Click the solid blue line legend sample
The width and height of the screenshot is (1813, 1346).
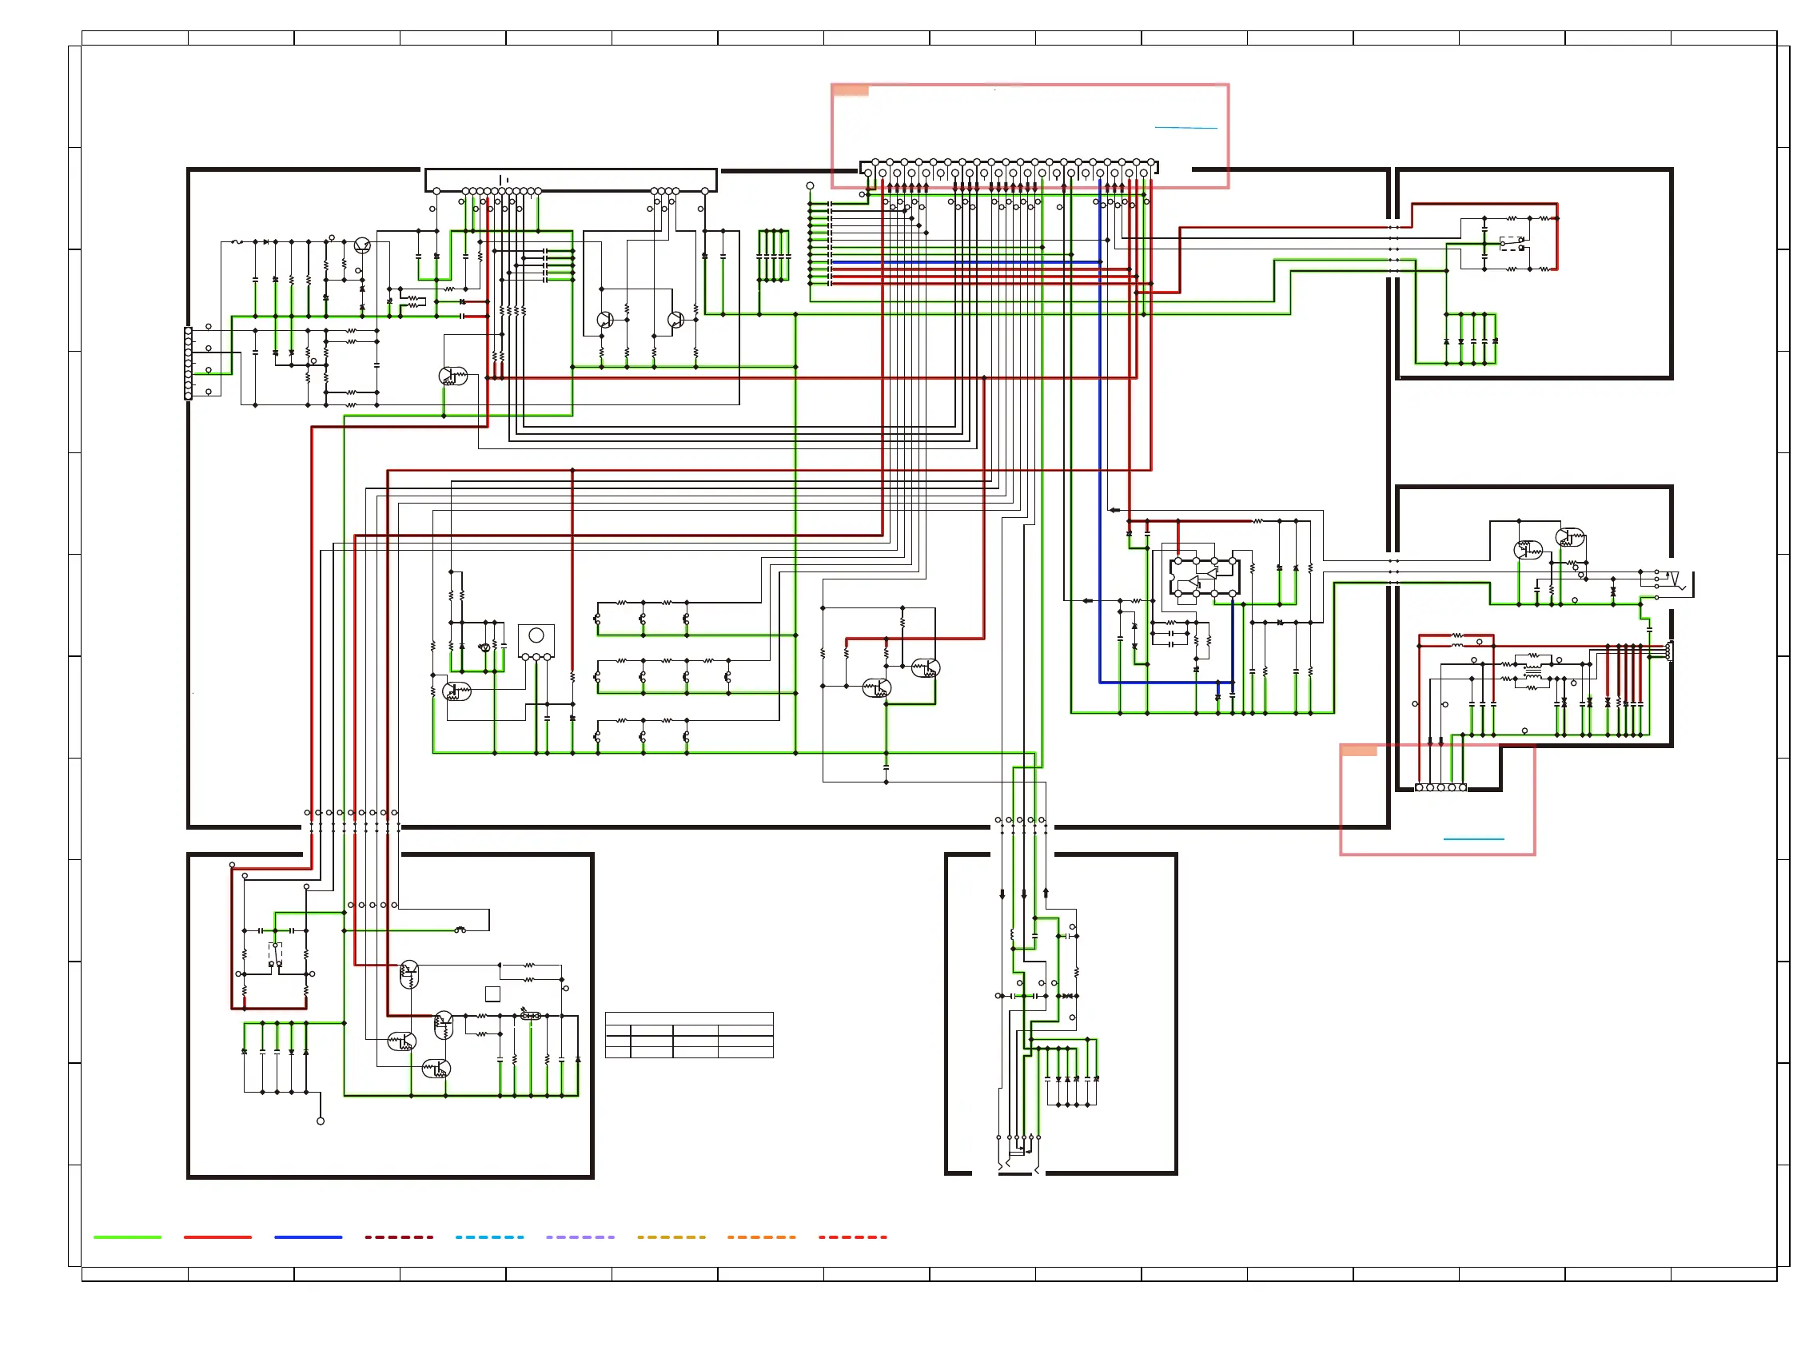(308, 1236)
